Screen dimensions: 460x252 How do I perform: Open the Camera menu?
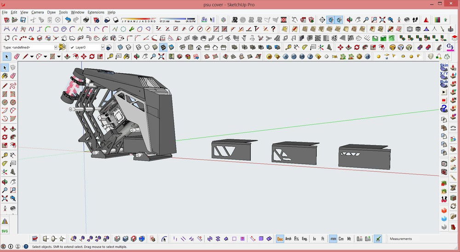tap(38, 12)
